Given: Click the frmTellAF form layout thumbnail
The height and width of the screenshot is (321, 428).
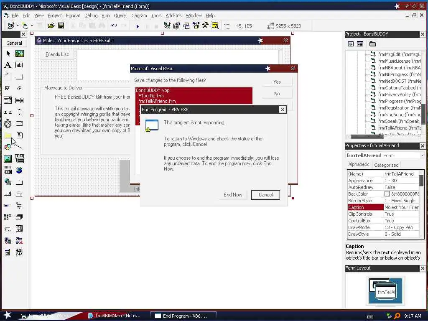Looking at the screenshot, I should (x=385, y=292).
